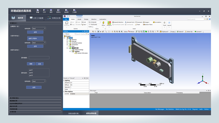219x123 pixels.
Task: Click the Analysis icon in the ribbon
Action: (109, 23)
